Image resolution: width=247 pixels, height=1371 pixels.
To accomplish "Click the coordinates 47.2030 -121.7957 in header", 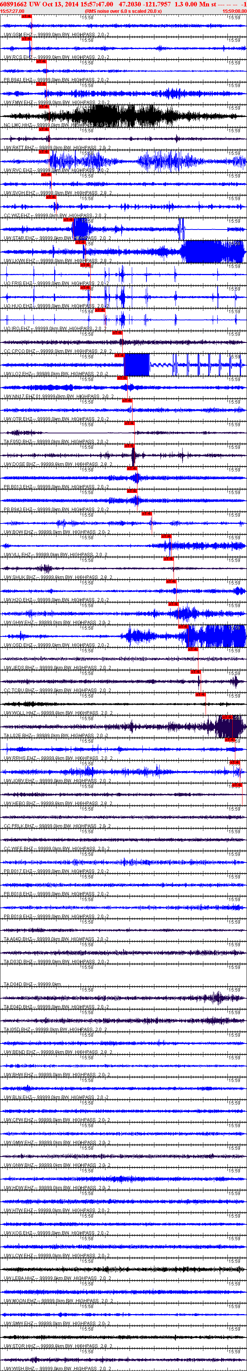I will tap(145, 4).
